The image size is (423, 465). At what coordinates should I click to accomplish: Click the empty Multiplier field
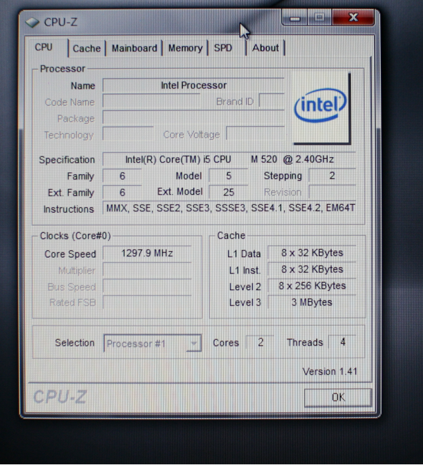[147, 270]
